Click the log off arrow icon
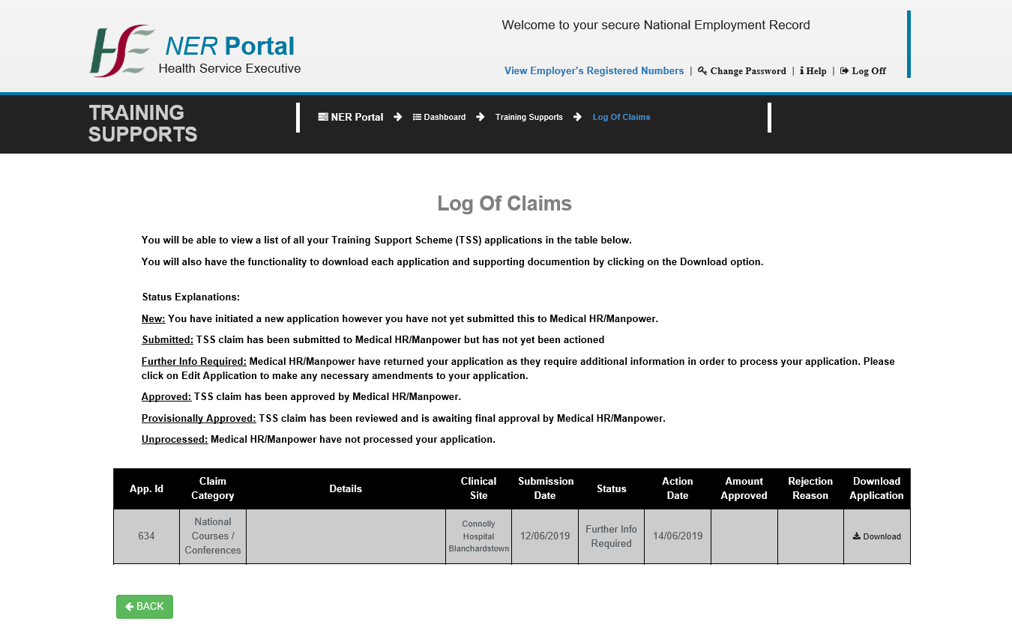Screen dimensions: 1012x642 [x=844, y=71]
